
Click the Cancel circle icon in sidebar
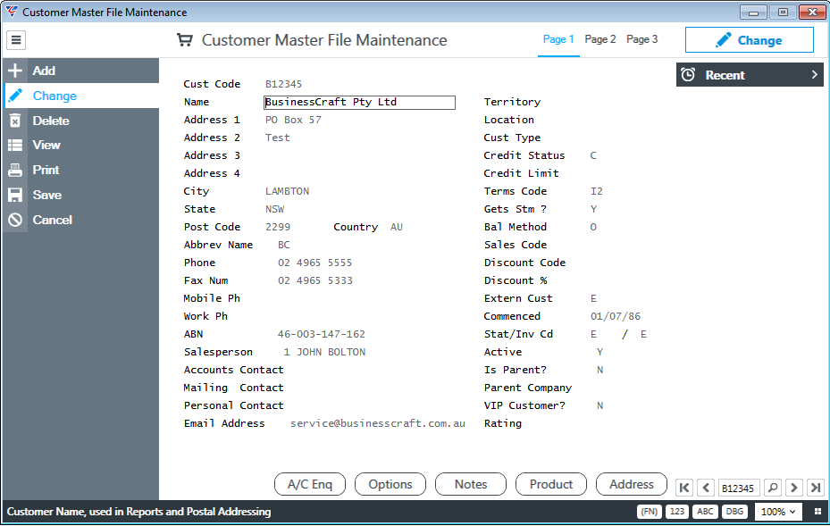15,220
